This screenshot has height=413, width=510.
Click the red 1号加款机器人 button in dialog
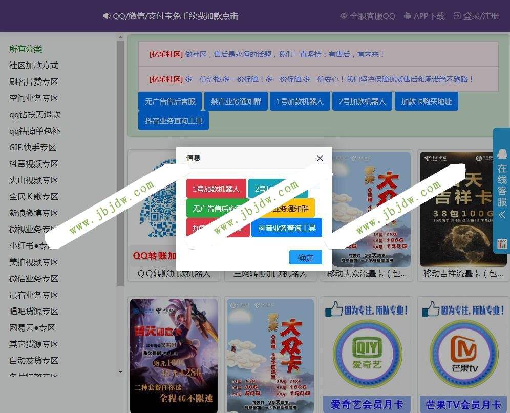click(216, 189)
